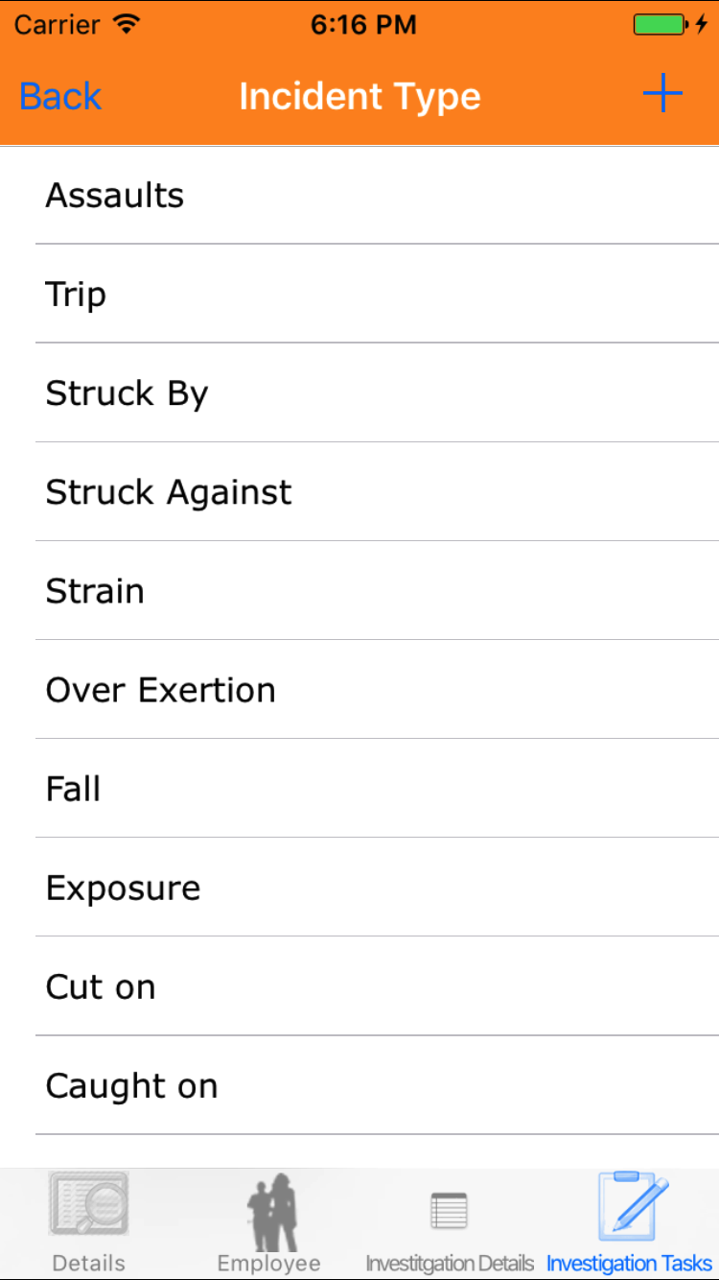Select Strain in the incident list
The image size is (719, 1280).
pyautogui.click(x=377, y=591)
